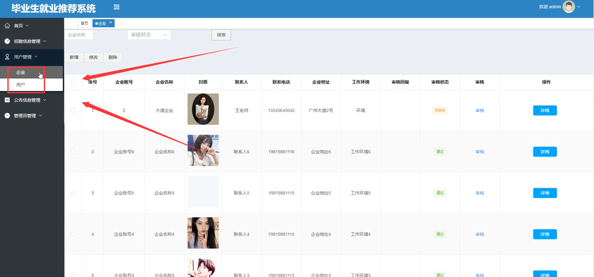Click the 企业地址4 cell
This screenshot has width=594, height=277.
point(321,234)
